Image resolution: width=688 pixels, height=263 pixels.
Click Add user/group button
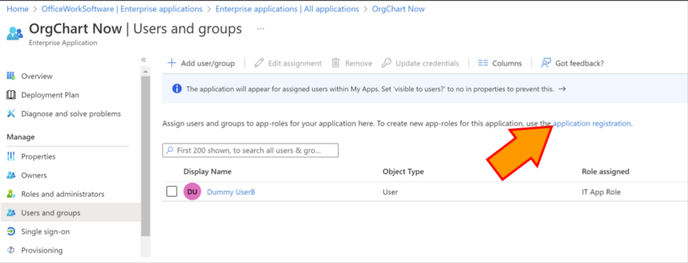click(x=201, y=63)
